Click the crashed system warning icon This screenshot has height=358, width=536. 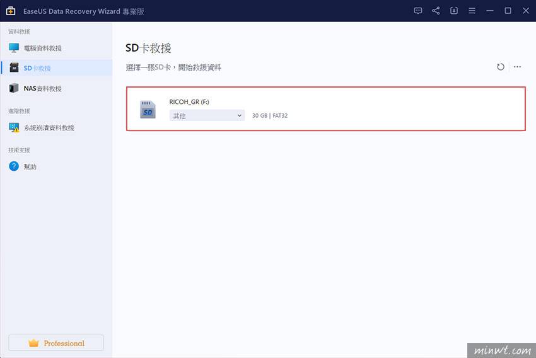14,128
